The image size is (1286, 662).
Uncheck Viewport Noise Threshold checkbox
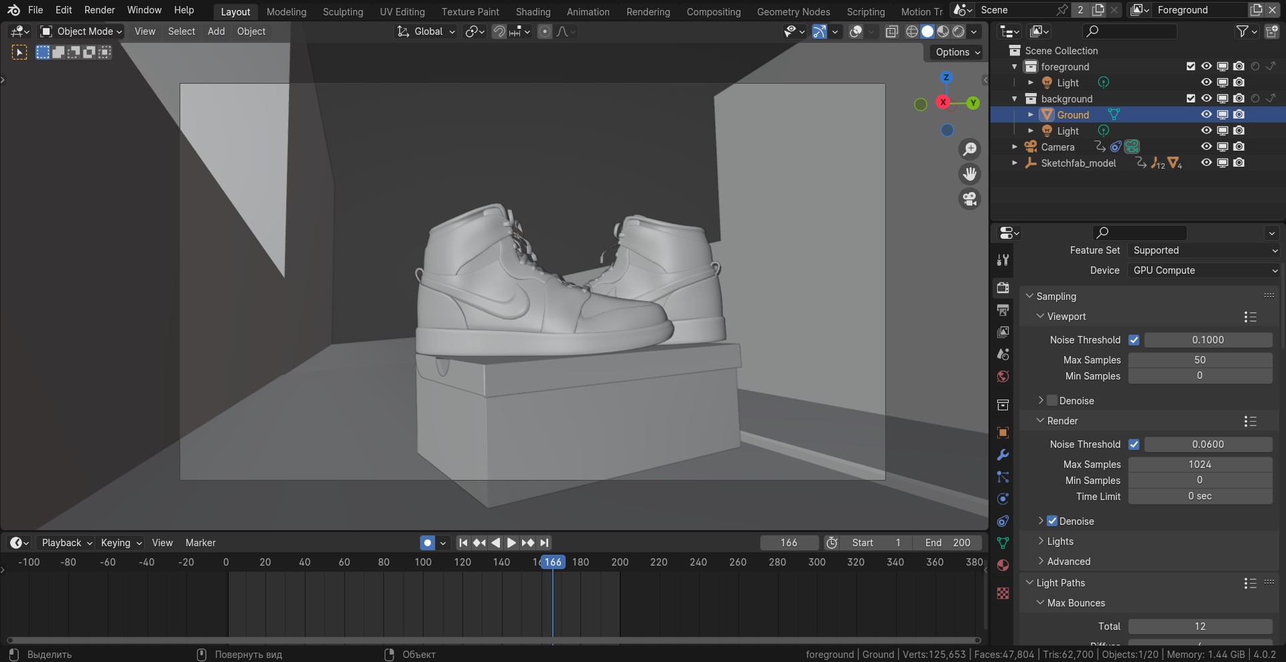tap(1134, 340)
